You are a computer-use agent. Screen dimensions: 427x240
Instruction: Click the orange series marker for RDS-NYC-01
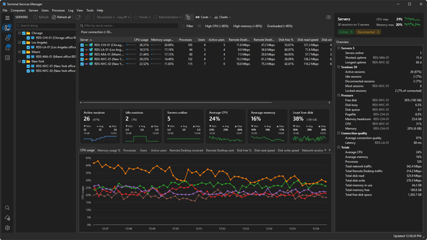(87, 59)
